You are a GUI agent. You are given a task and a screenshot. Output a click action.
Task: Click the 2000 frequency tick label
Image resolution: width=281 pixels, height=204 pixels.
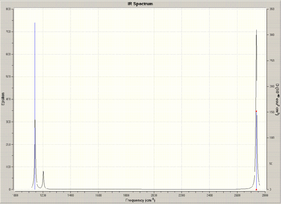154,195
